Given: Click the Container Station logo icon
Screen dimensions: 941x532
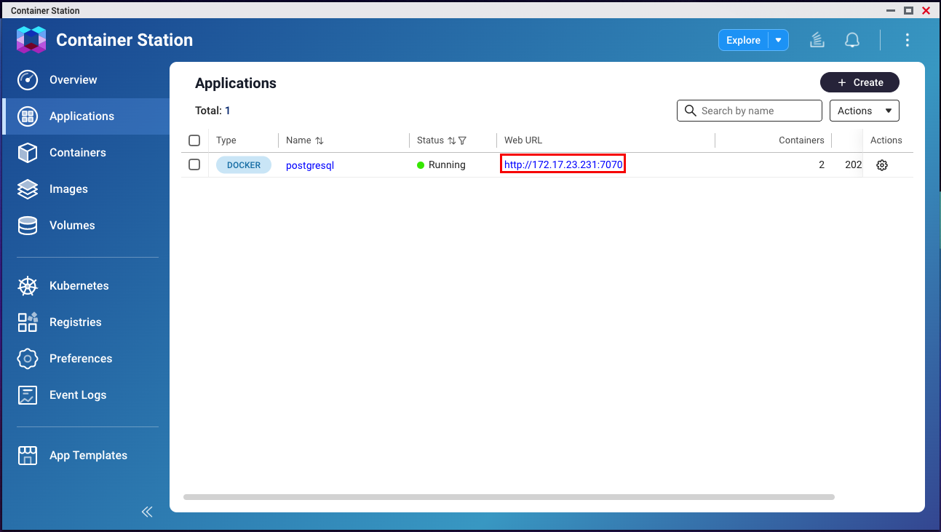Looking at the screenshot, I should 31,40.
